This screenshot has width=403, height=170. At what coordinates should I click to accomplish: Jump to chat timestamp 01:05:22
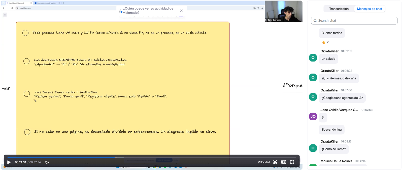pos(346,71)
